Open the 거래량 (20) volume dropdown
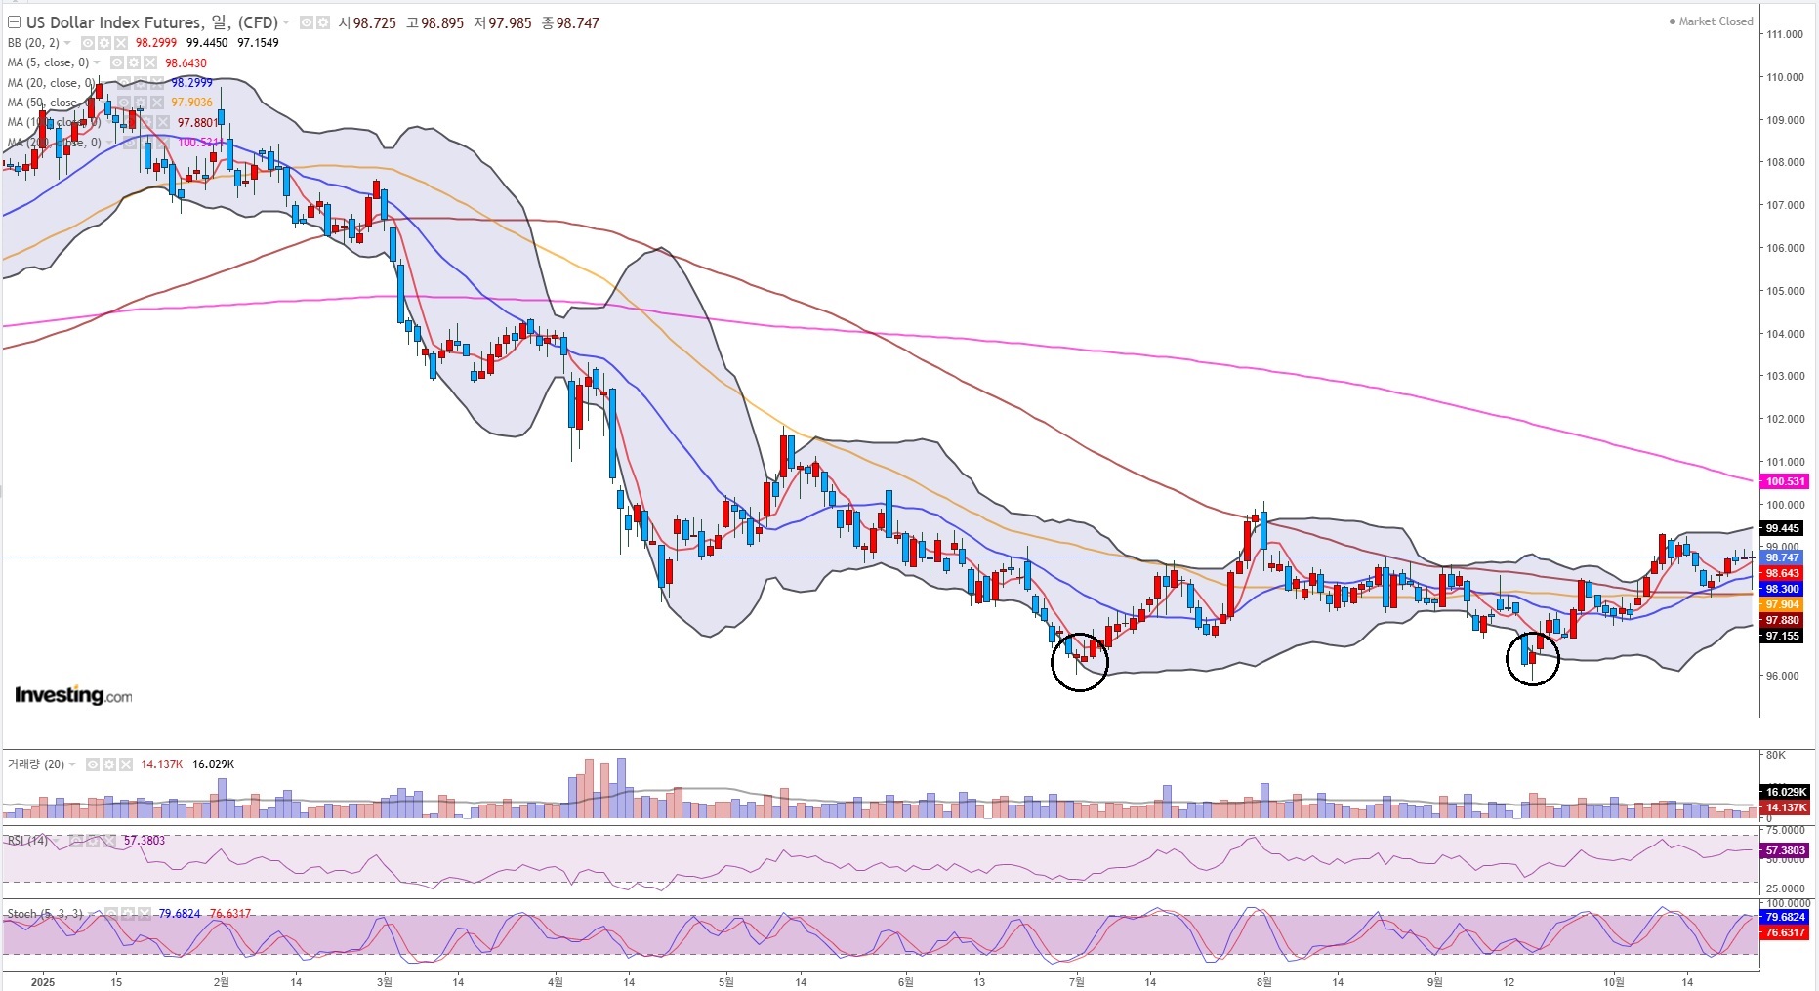This screenshot has width=1819, height=991. (x=72, y=764)
